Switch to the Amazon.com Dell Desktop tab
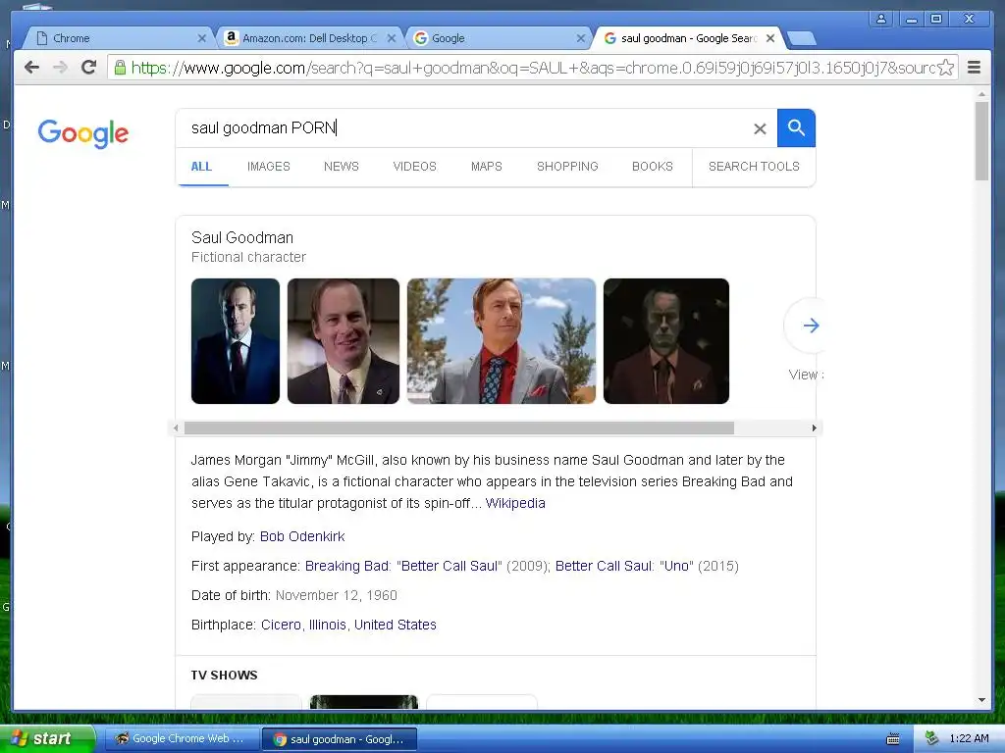The image size is (1005, 753). click(309, 38)
